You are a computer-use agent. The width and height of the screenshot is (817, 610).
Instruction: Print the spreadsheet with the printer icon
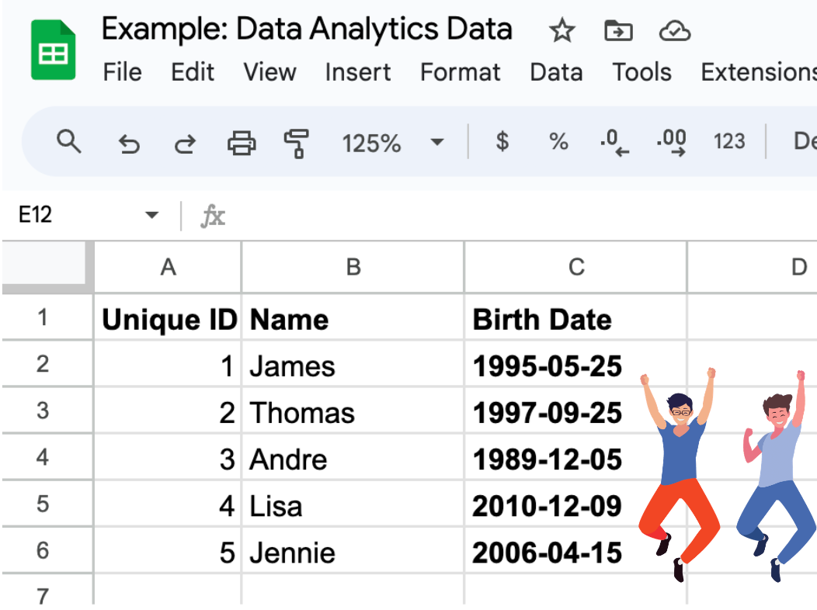[x=242, y=142]
